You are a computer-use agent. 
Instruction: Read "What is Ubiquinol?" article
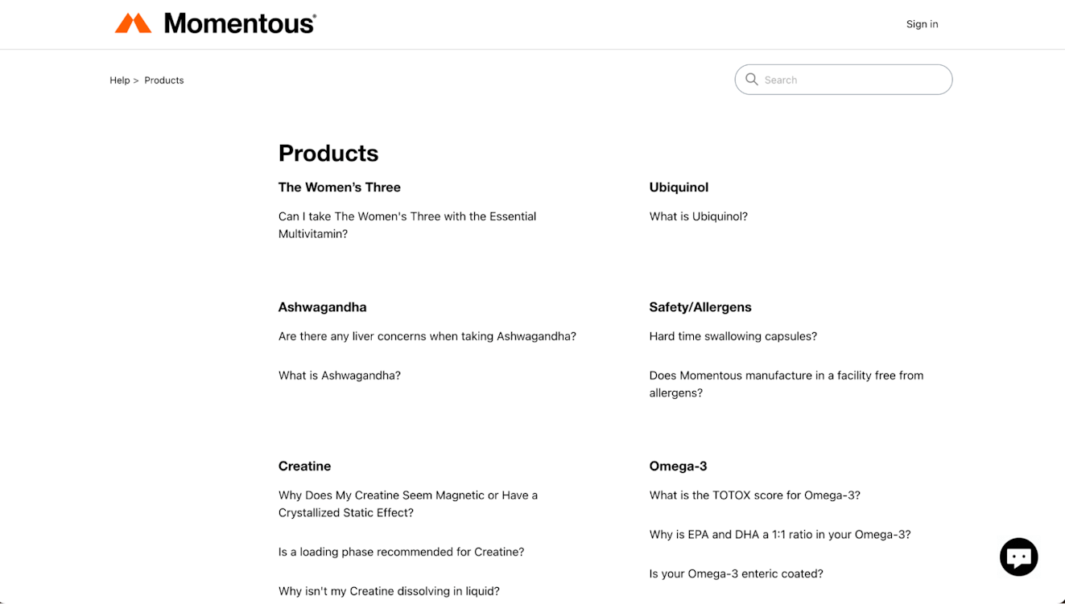(x=698, y=216)
